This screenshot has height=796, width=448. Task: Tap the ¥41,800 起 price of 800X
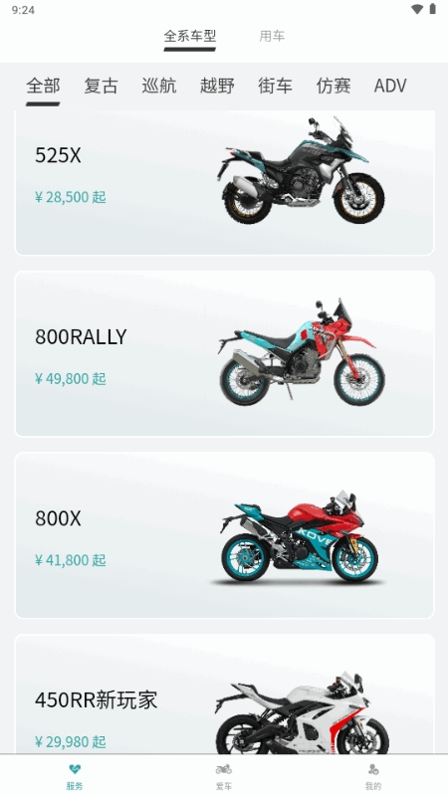pos(71,560)
